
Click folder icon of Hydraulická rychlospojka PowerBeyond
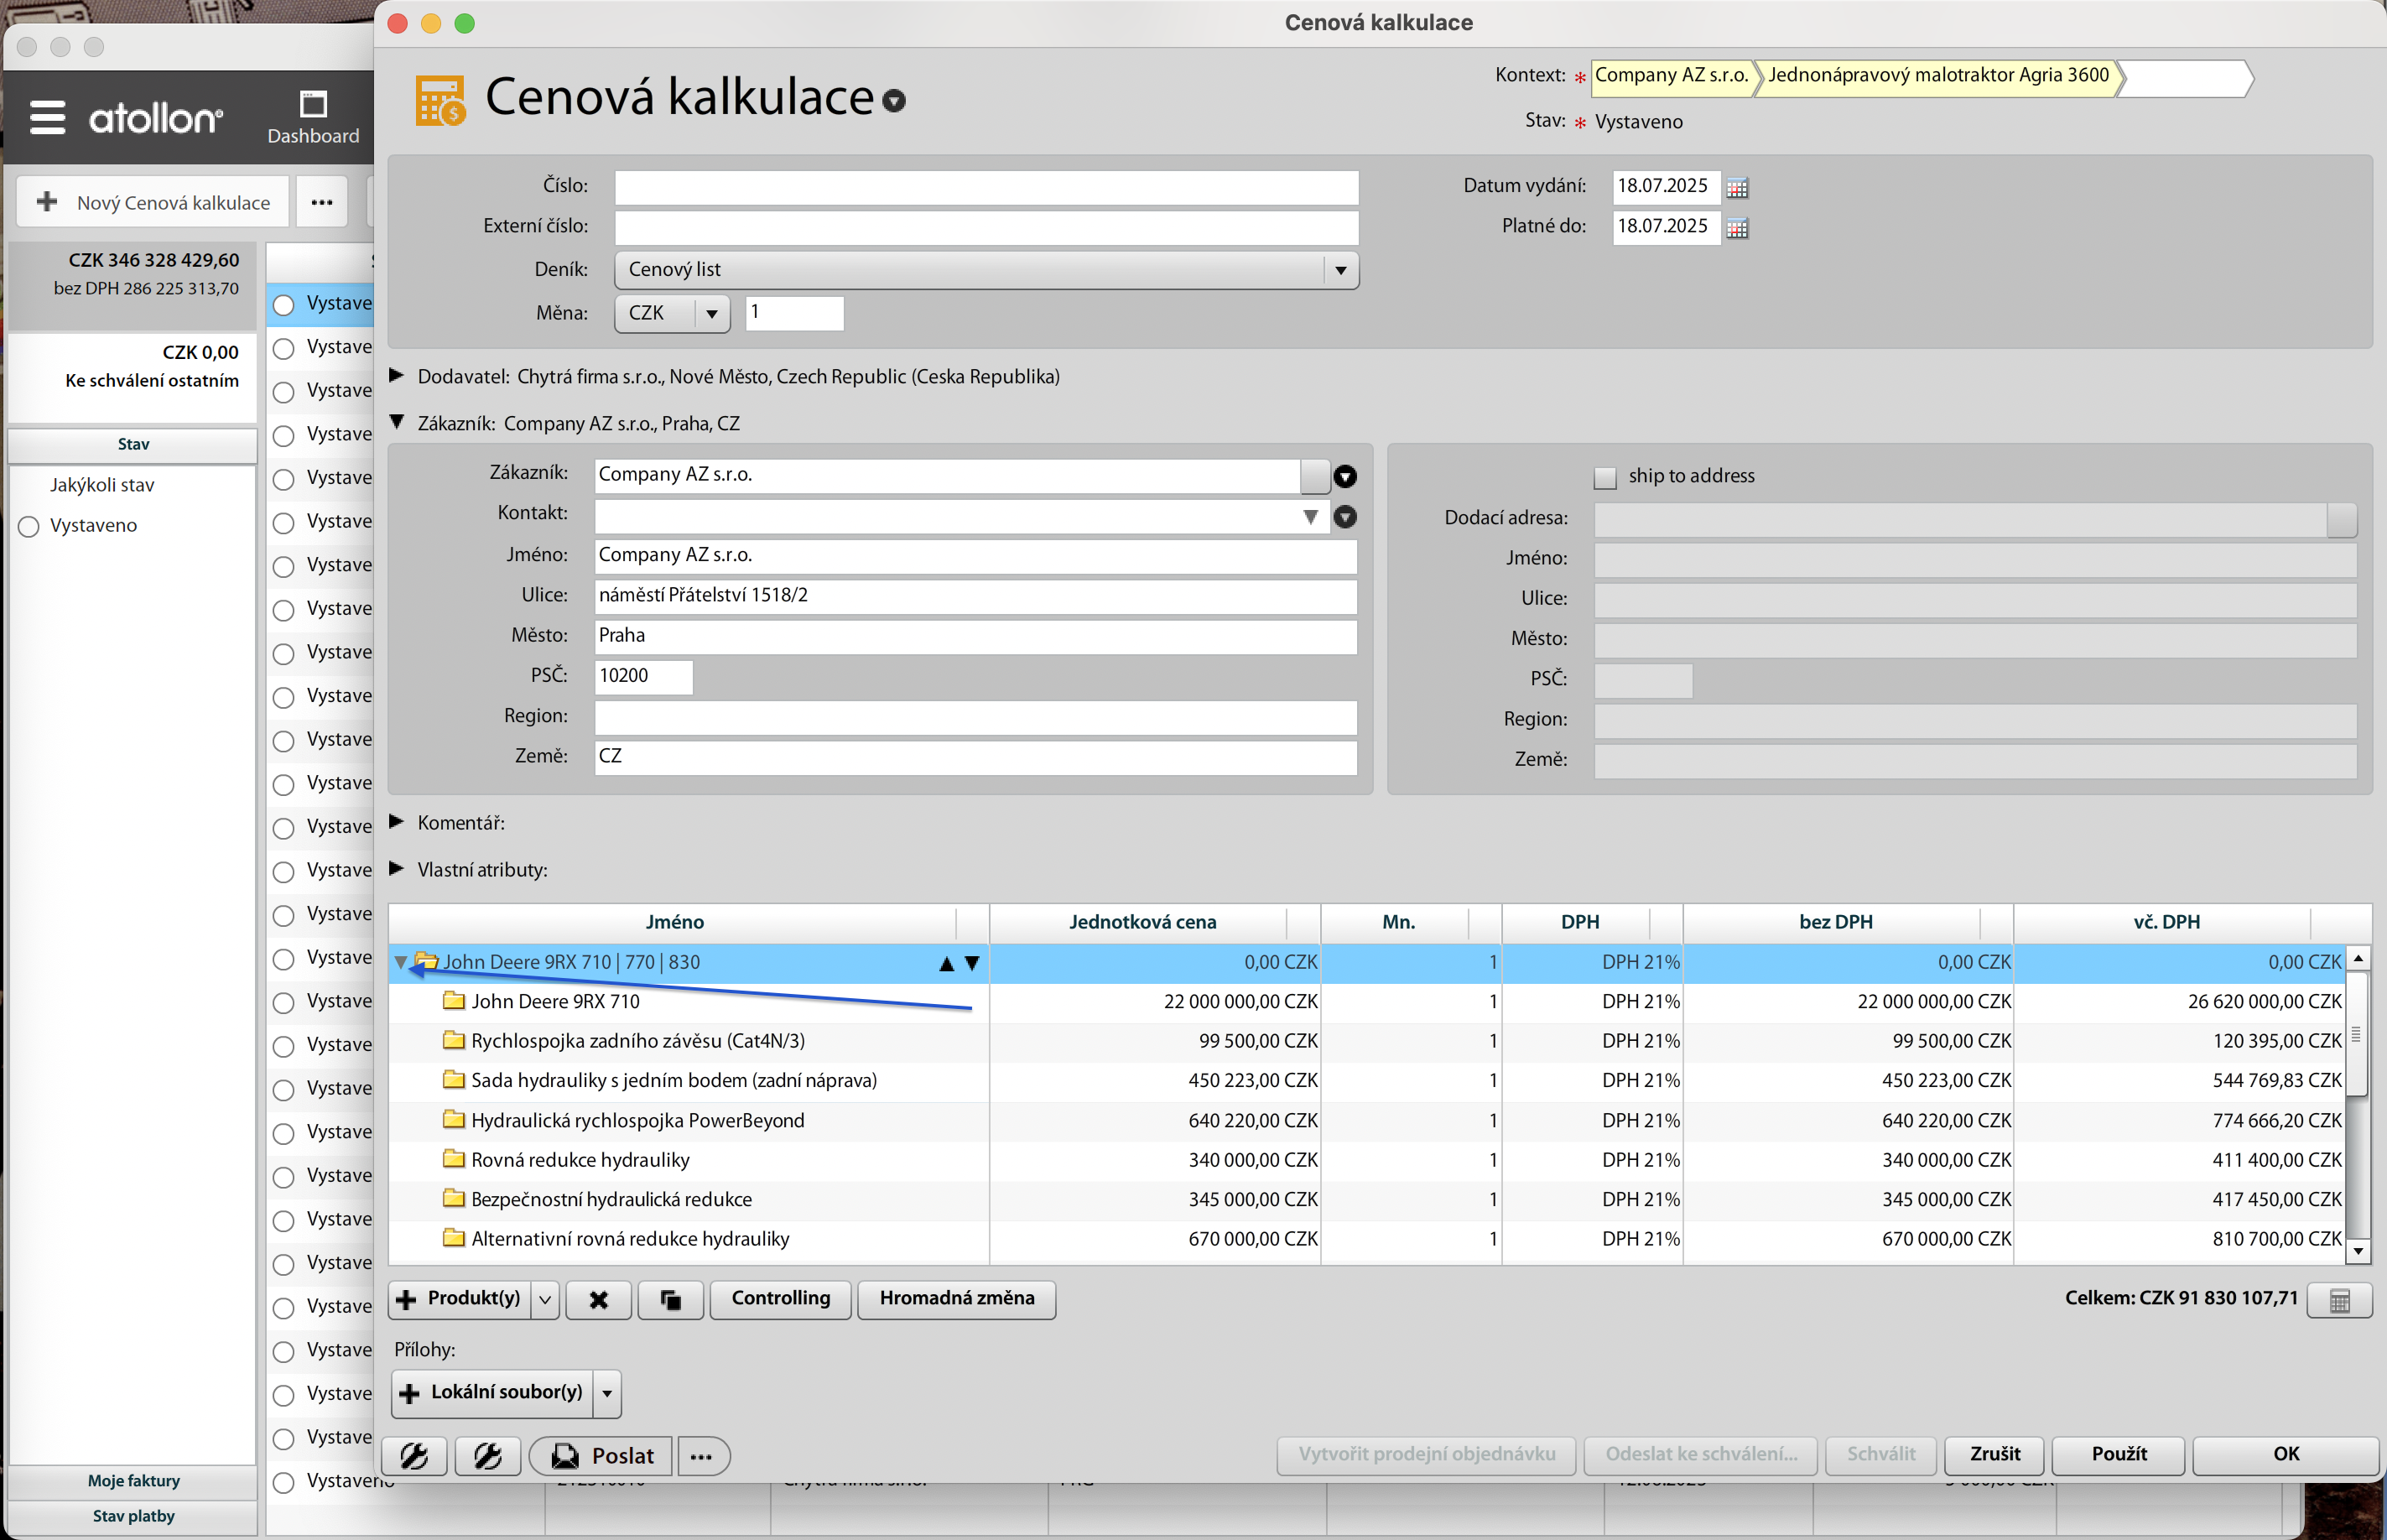click(454, 1119)
